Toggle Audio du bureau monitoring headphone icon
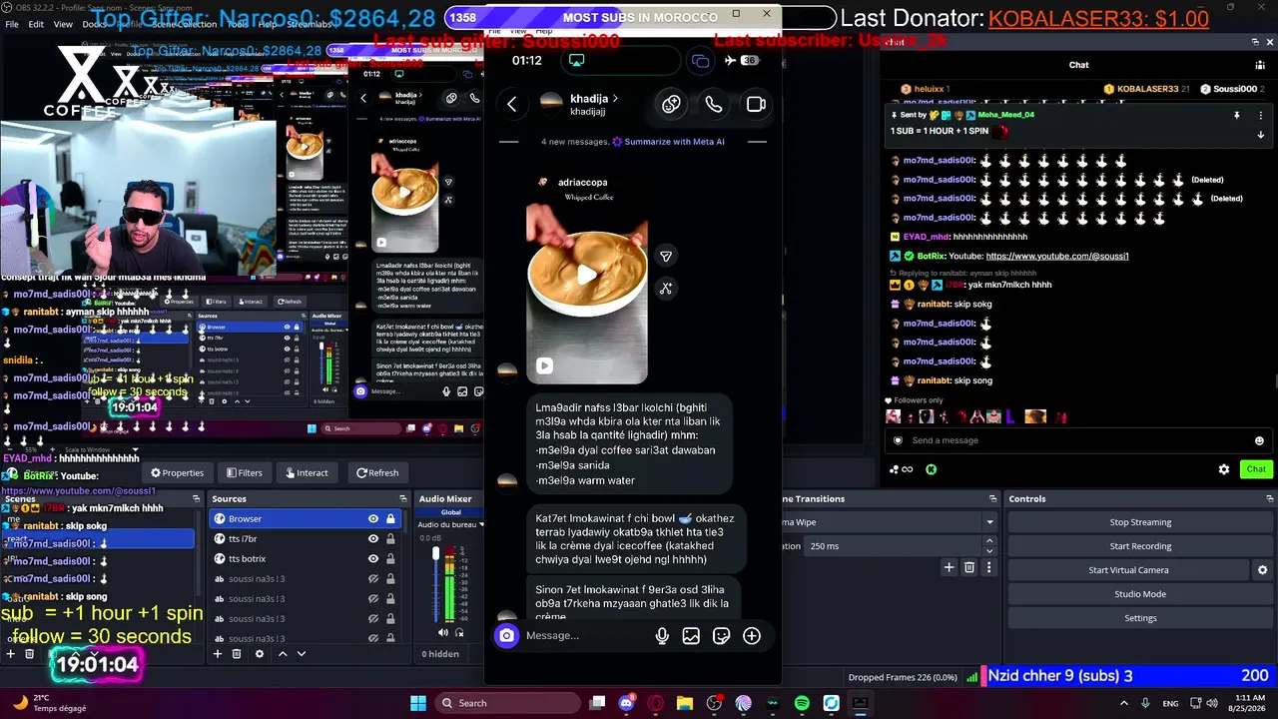The image size is (1278, 719). tap(459, 632)
